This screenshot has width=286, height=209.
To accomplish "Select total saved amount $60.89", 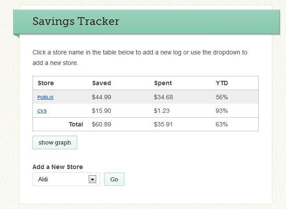I will [101, 124].
